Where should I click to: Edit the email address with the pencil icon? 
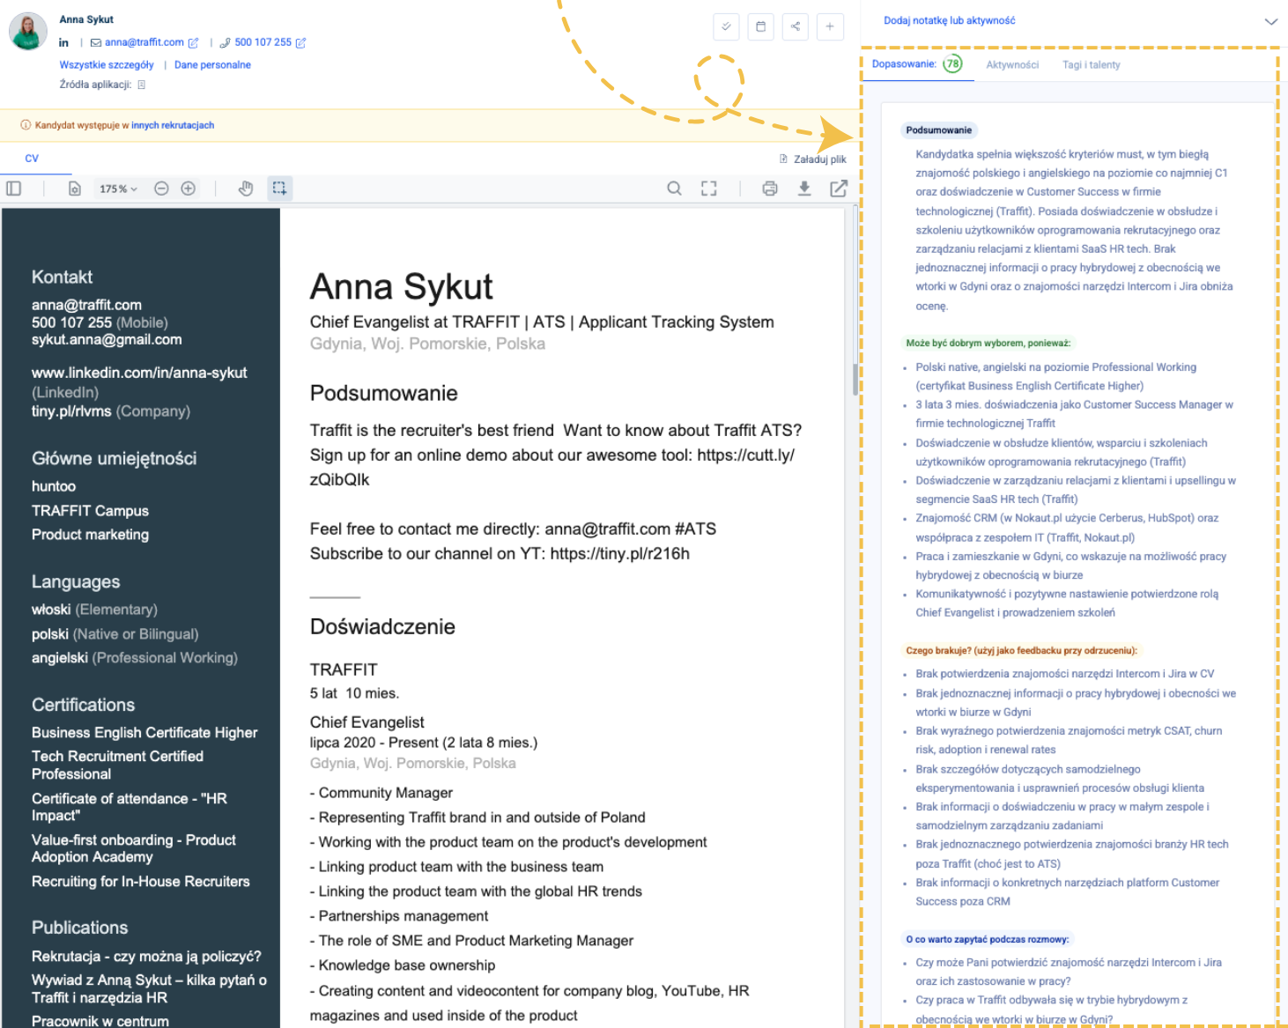[193, 42]
